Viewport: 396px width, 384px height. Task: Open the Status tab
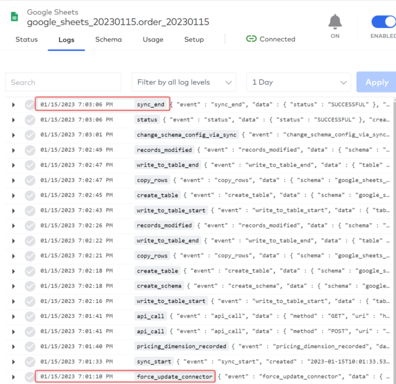[x=27, y=40]
